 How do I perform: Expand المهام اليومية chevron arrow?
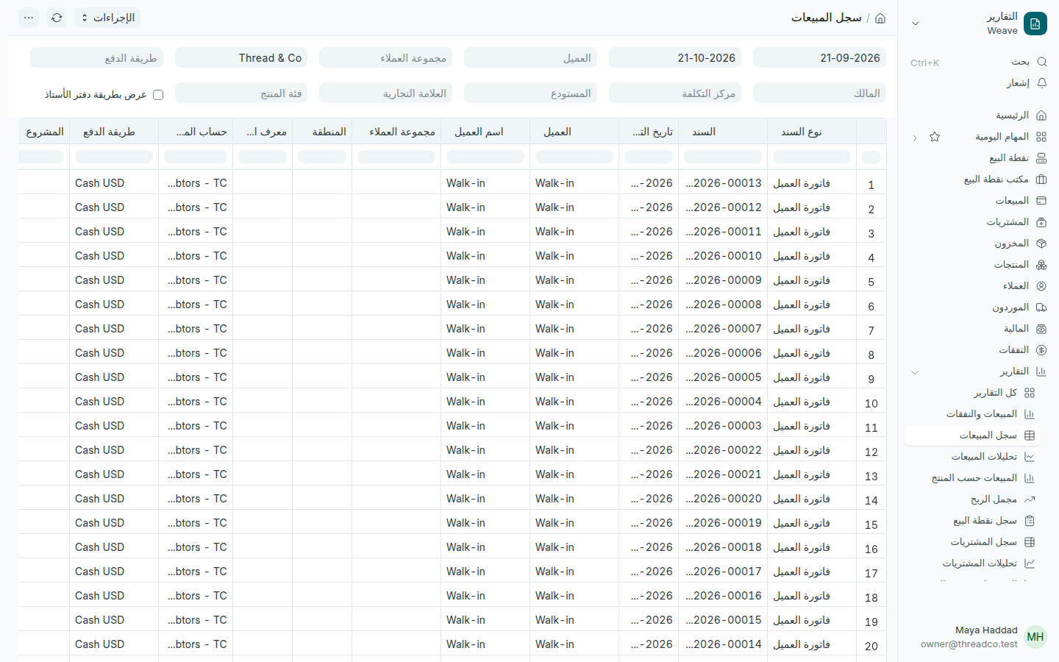click(x=915, y=138)
